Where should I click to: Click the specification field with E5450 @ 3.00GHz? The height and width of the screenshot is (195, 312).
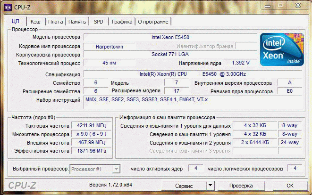(x=193, y=74)
